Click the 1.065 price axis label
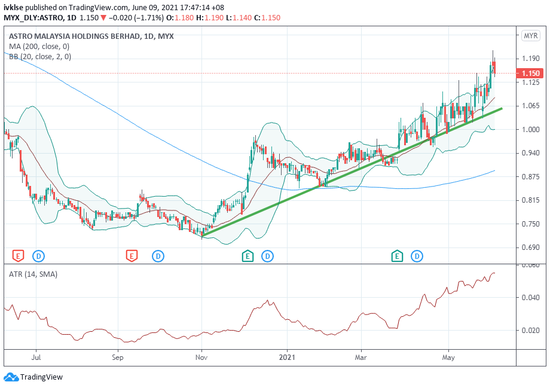This screenshot has width=550, height=388. [x=531, y=106]
